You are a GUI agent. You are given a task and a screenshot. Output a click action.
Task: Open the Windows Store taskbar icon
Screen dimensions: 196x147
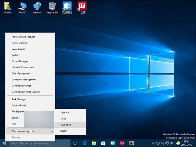point(103,143)
